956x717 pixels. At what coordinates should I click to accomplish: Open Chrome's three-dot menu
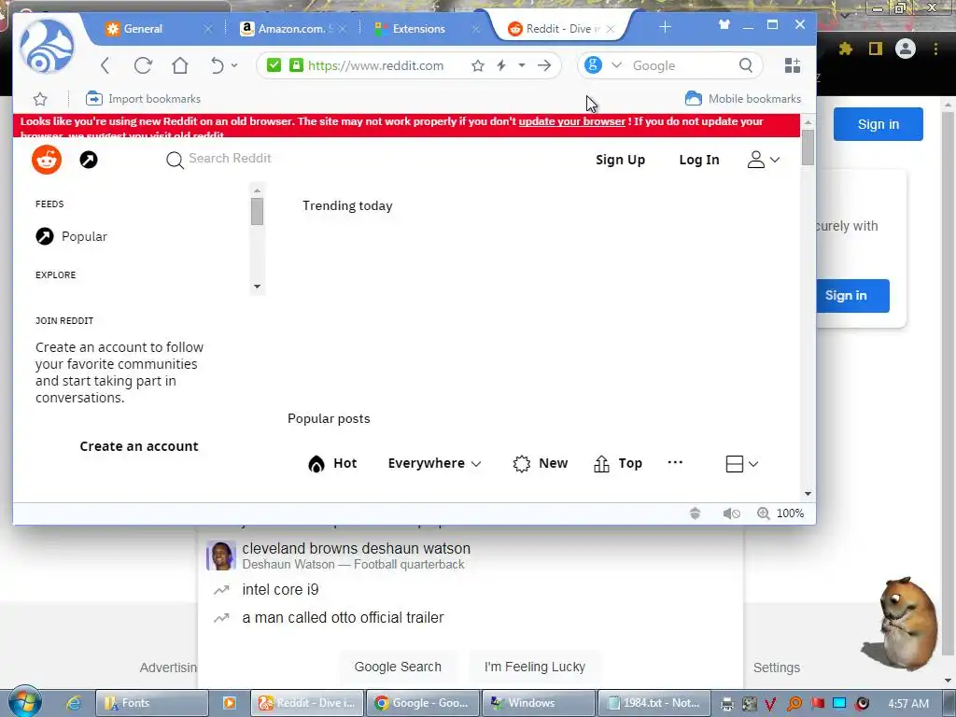coord(935,49)
